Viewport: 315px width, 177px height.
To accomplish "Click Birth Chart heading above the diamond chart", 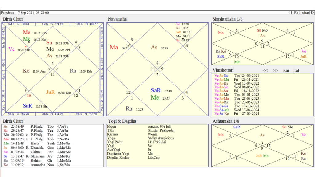I will pos(13,19).
